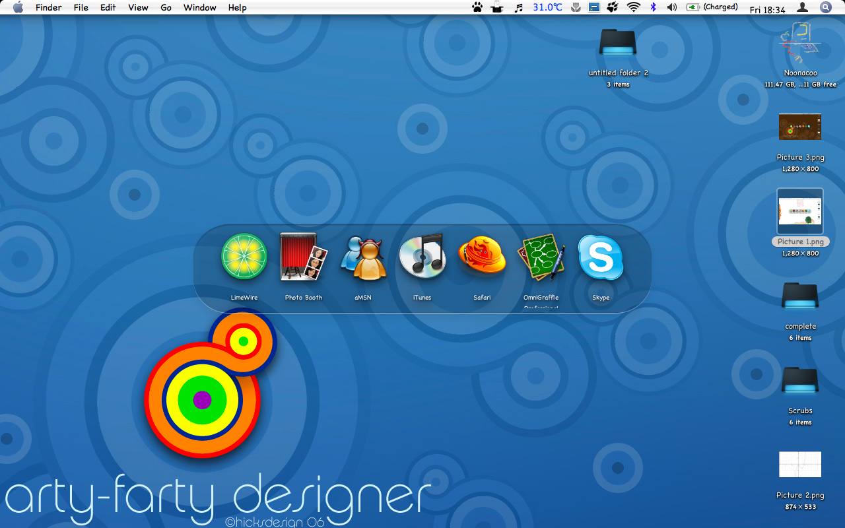Click the Picture 3.png file name label
The image size is (845, 528).
pos(800,158)
